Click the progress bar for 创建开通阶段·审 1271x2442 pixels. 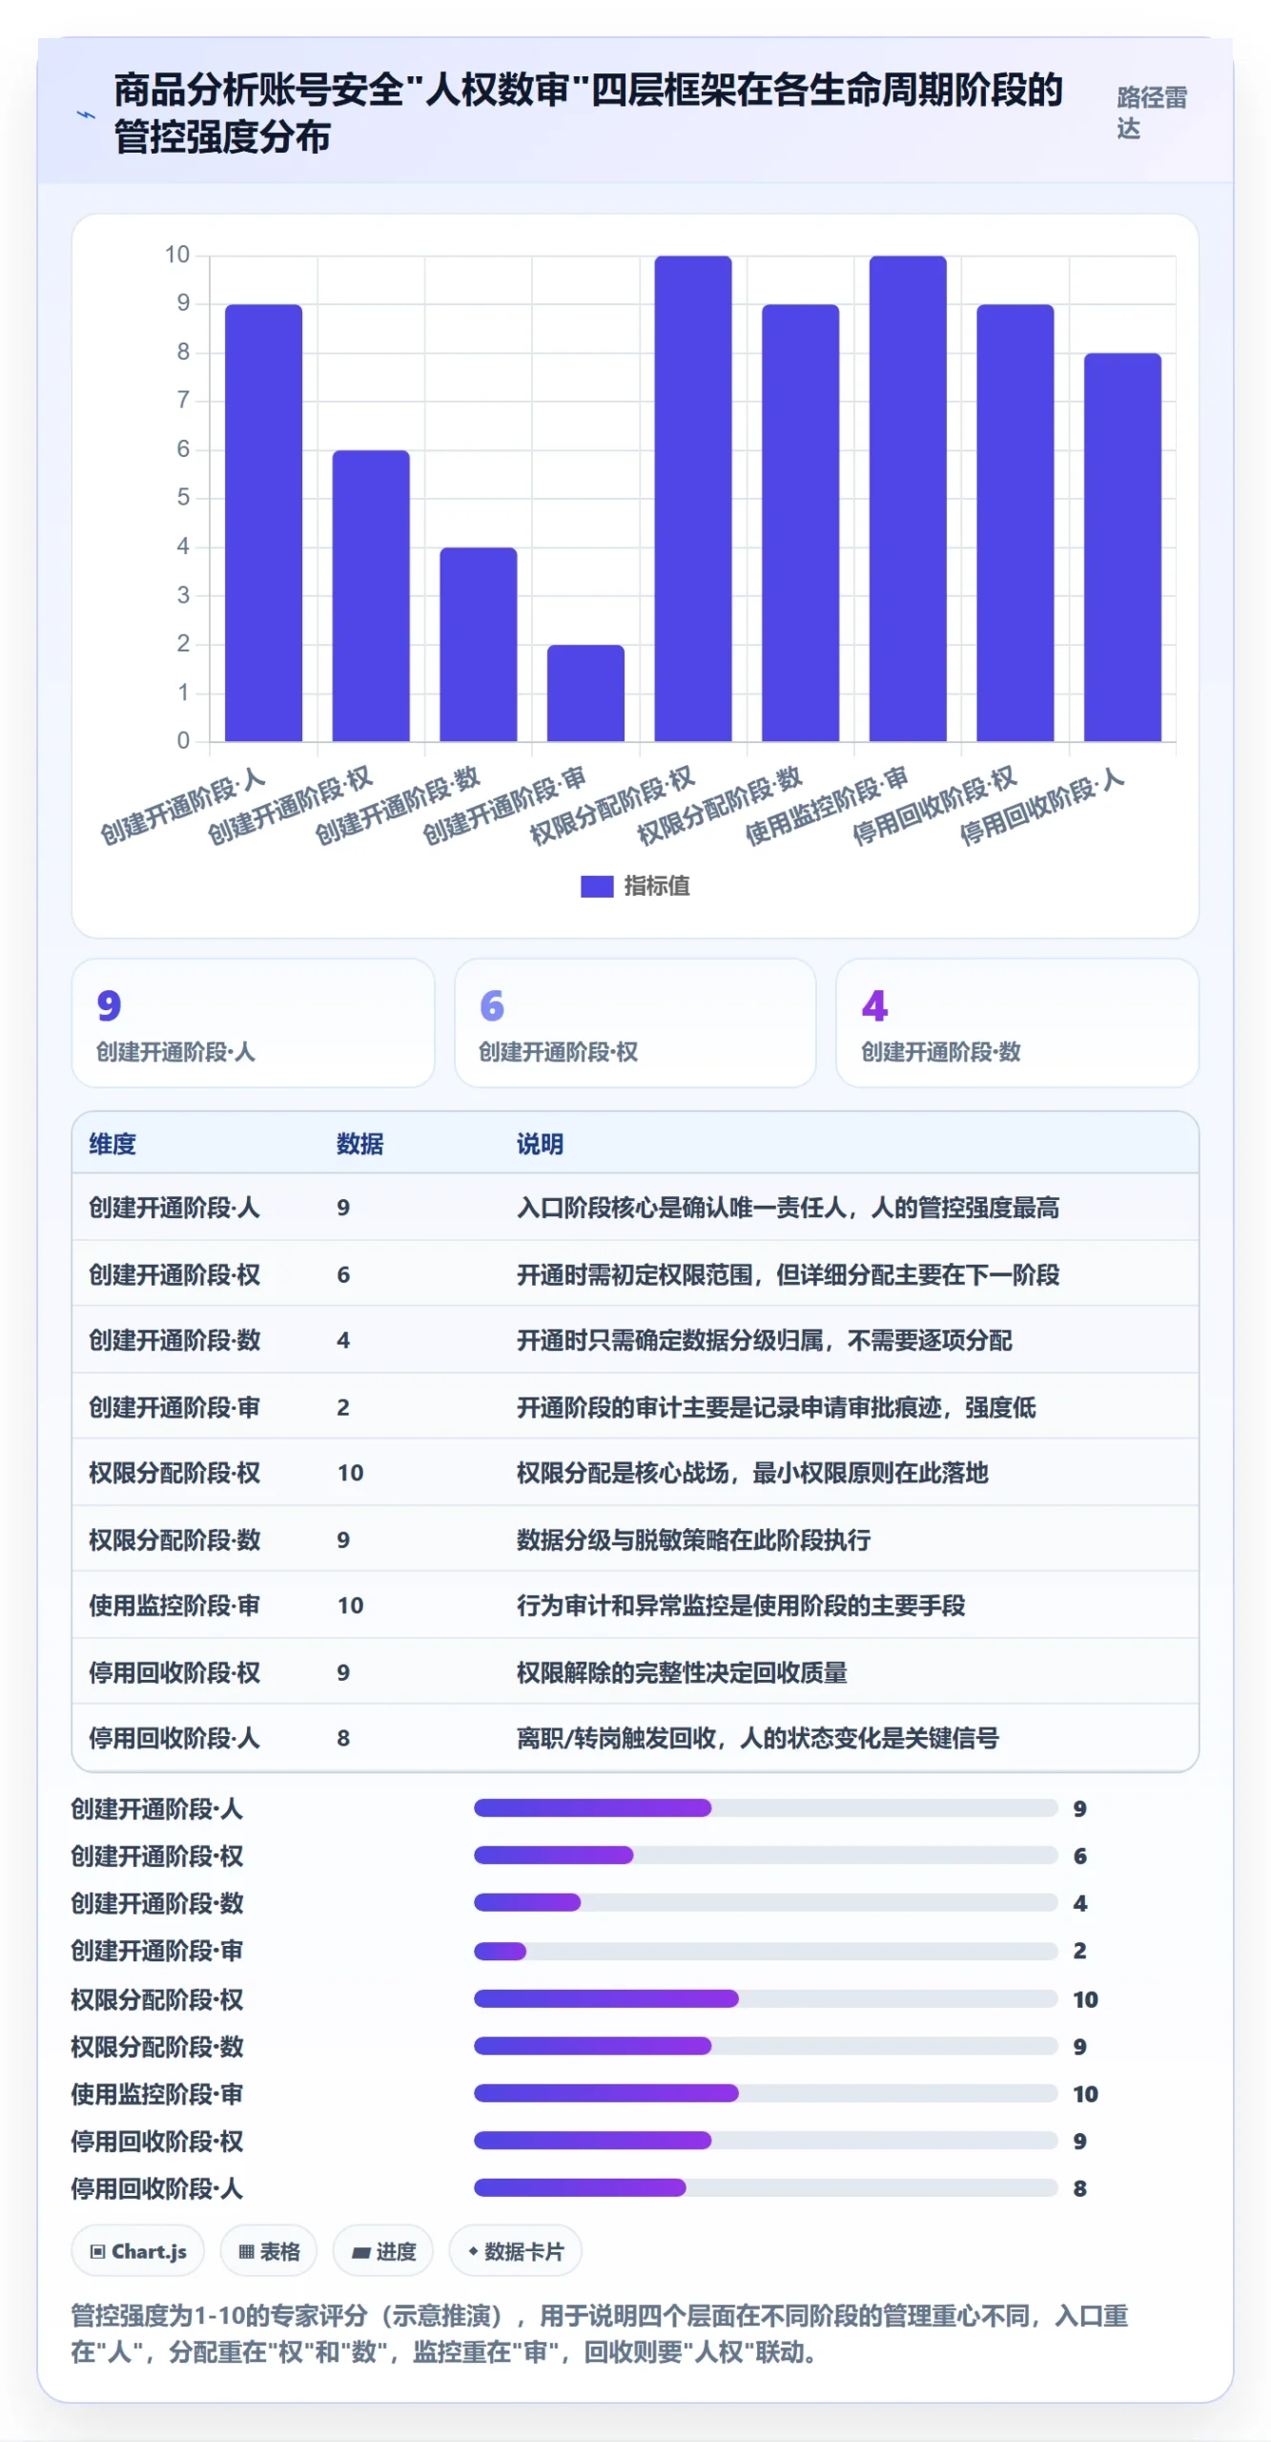pos(766,1951)
